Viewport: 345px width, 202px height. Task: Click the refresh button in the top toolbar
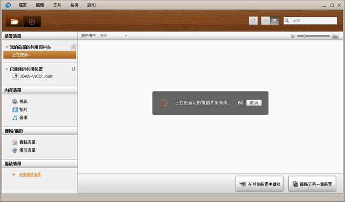tap(253, 20)
